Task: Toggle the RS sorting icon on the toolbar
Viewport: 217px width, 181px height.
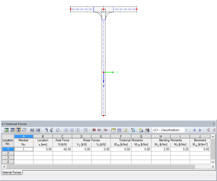Action: pyautogui.click(x=132, y=130)
